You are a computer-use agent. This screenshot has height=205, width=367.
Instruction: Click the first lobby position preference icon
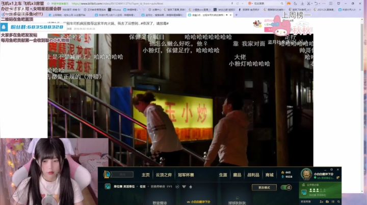click(177, 187)
